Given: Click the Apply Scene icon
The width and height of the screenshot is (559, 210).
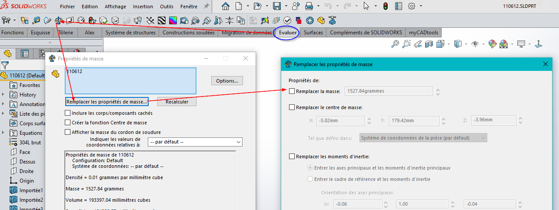Looking at the screenshot, I should click(x=503, y=43).
